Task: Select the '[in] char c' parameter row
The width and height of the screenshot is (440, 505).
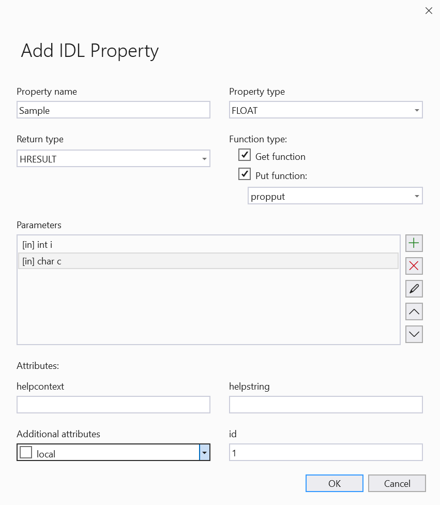Action: pyautogui.click(x=208, y=261)
